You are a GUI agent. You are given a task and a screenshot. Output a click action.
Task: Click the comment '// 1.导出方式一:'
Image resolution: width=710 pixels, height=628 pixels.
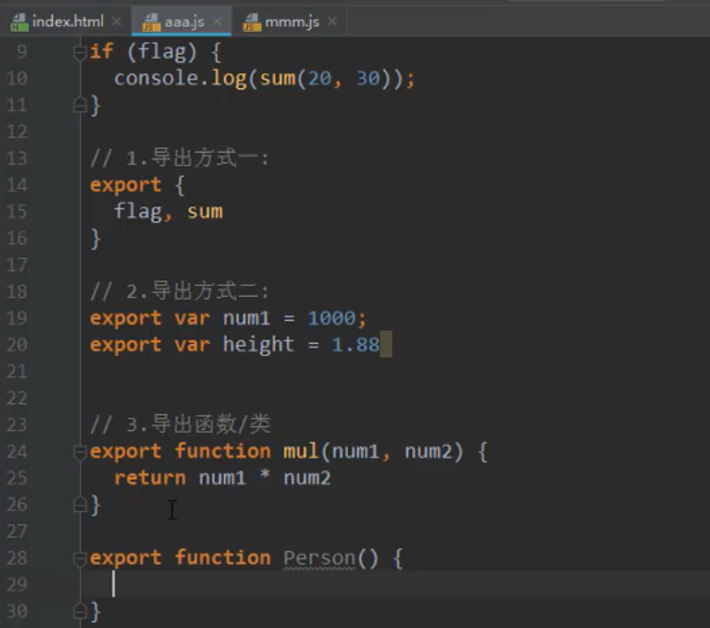click(180, 158)
